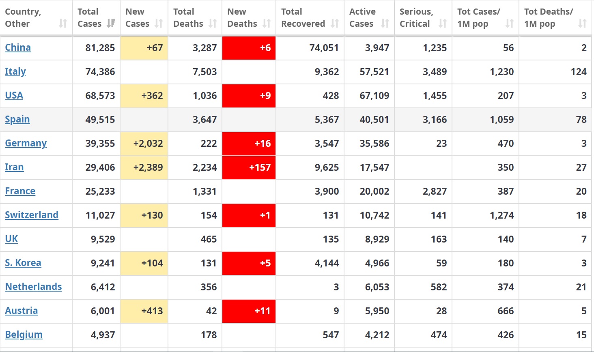Viewport: 594px width, 352px height.
Task: Select USA's new cases cell +362
Action: click(144, 96)
